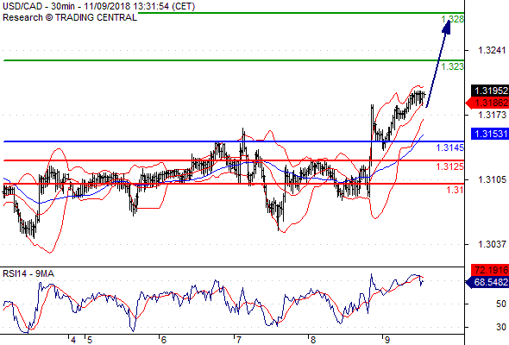Screen dimensions: 509x345
Task: Click the RSI axis value 50
Action: pos(501,304)
